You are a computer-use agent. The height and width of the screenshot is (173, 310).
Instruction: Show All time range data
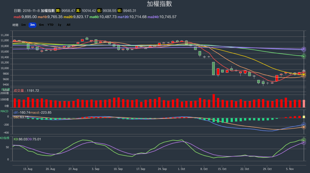[68, 25]
